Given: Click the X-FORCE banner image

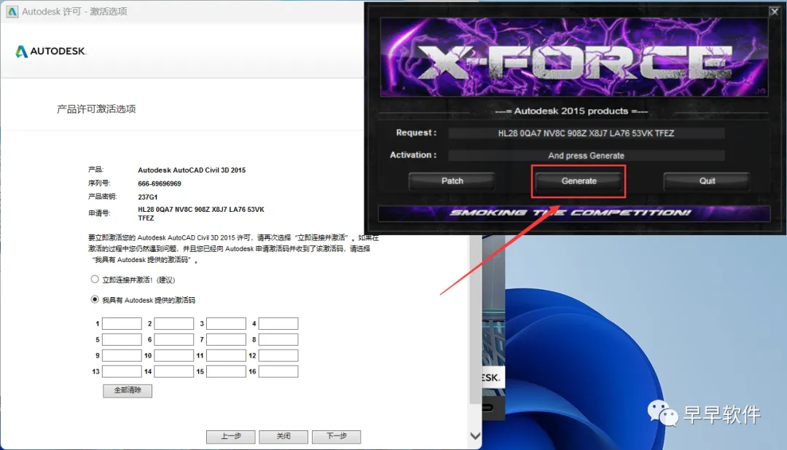Looking at the screenshot, I should (573, 57).
